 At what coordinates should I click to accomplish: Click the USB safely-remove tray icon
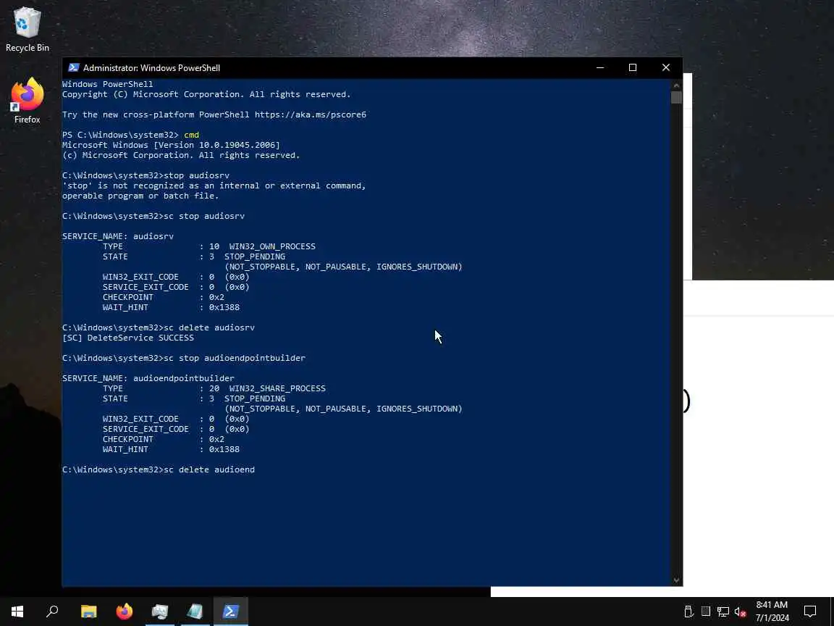click(x=688, y=612)
